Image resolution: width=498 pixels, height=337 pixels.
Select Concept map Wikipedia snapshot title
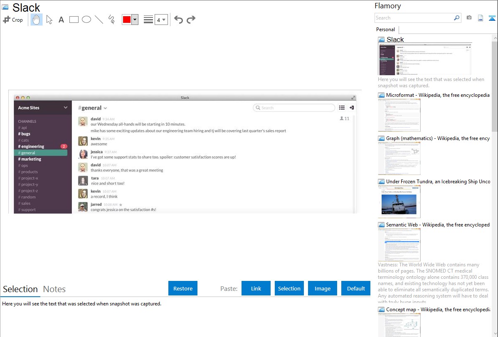pyautogui.click(x=438, y=309)
